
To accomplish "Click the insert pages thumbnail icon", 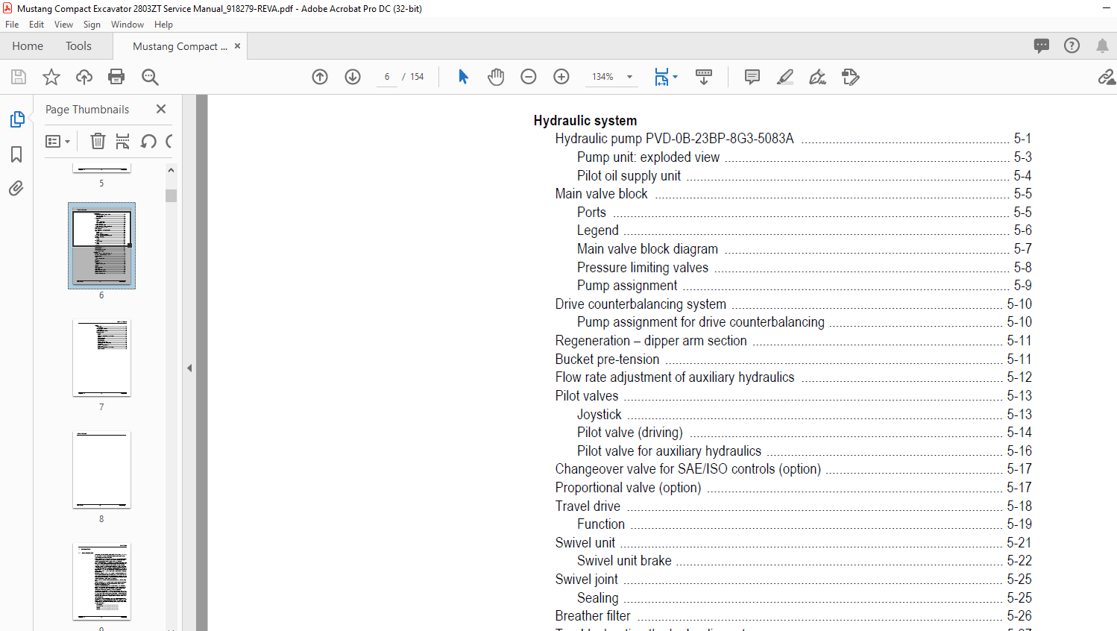I will pyautogui.click(x=123, y=141).
